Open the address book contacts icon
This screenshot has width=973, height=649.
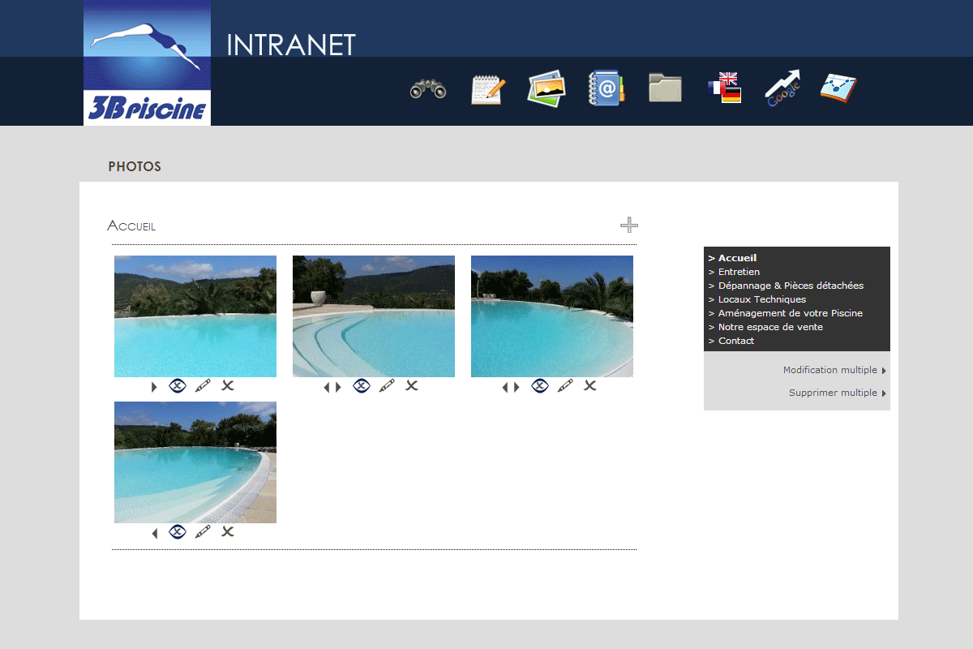[606, 88]
